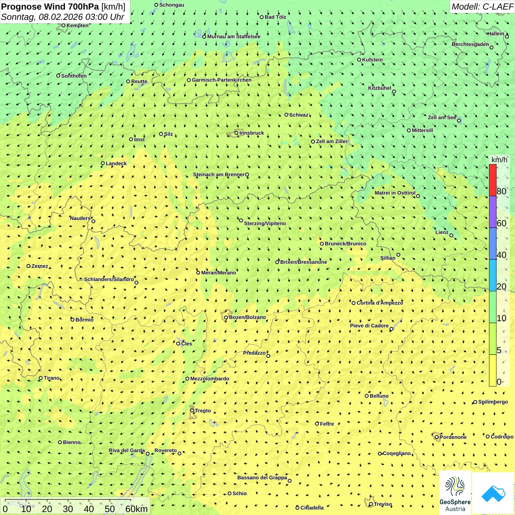Click the 'Sterzing/Vipiteno' label
Viewport: 515px width, 515px height.
pos(265,223)
